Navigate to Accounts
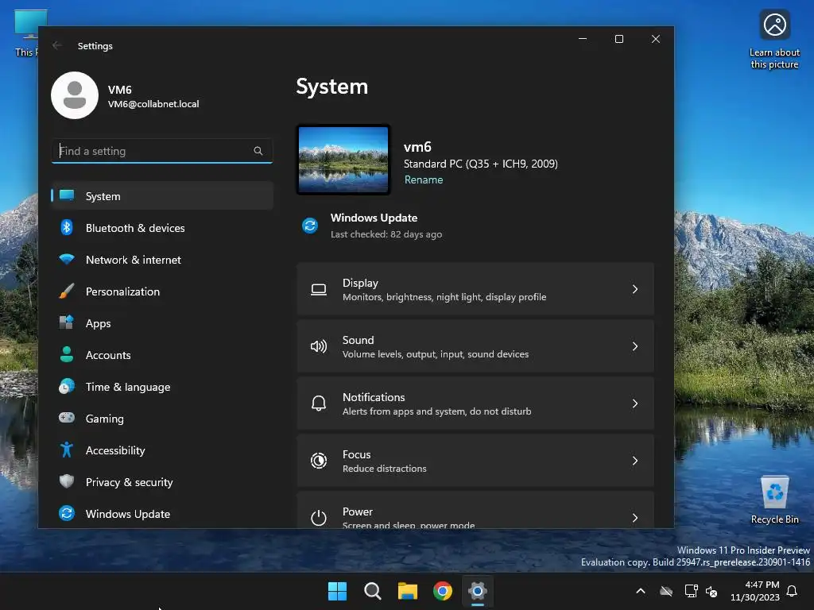The height and width of the screenshot is (610, 814). pos(162,355)
